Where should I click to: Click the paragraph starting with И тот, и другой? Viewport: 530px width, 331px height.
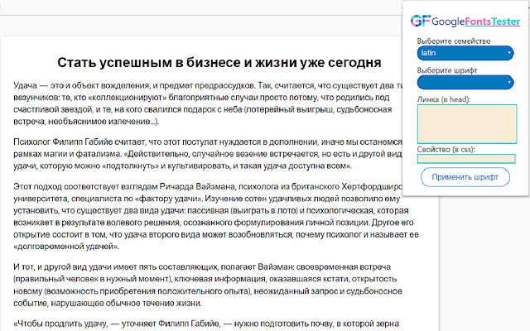point(208,285)
